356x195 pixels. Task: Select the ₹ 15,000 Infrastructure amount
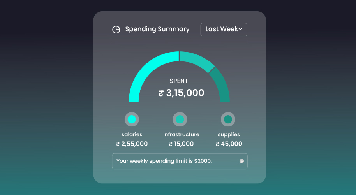pyautogui.click(x=181, y=144)
